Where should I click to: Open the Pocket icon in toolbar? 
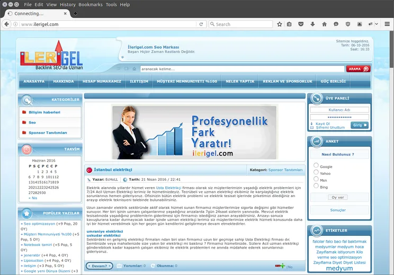(301, 24)
